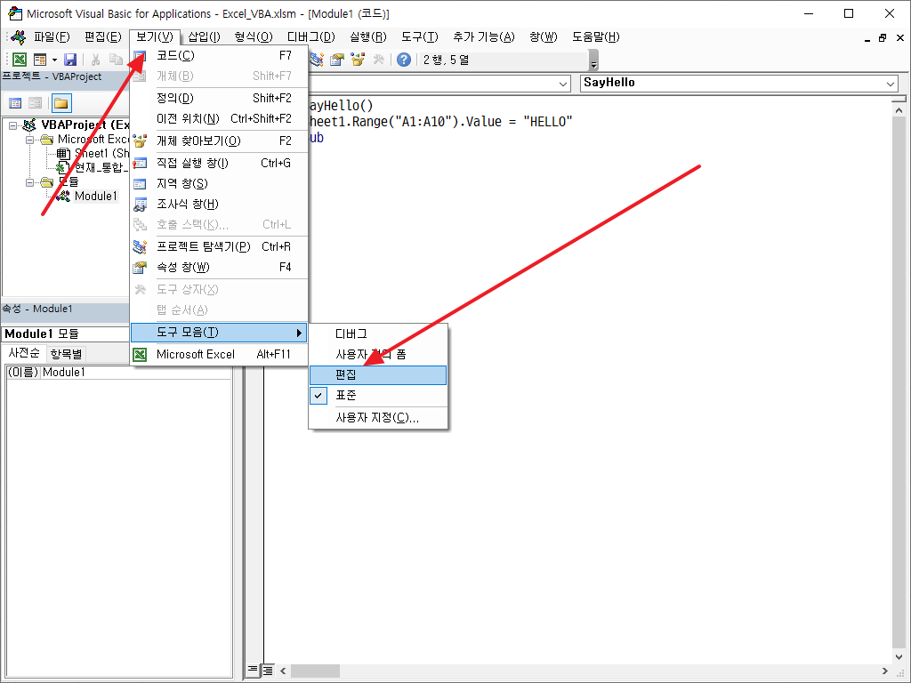Viewport: 911px width, 683px height.
Task: Click the vertical scrollbar down arrow in code pane
Action: (x=899, y=657)
